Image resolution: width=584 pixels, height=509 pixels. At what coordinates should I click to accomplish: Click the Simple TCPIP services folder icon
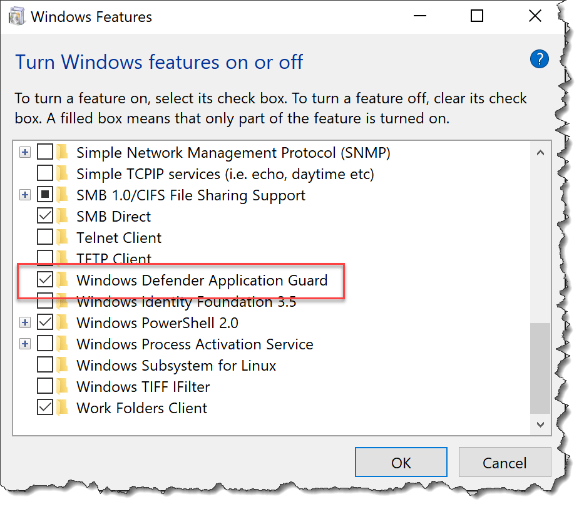click(x=63, y=173)
